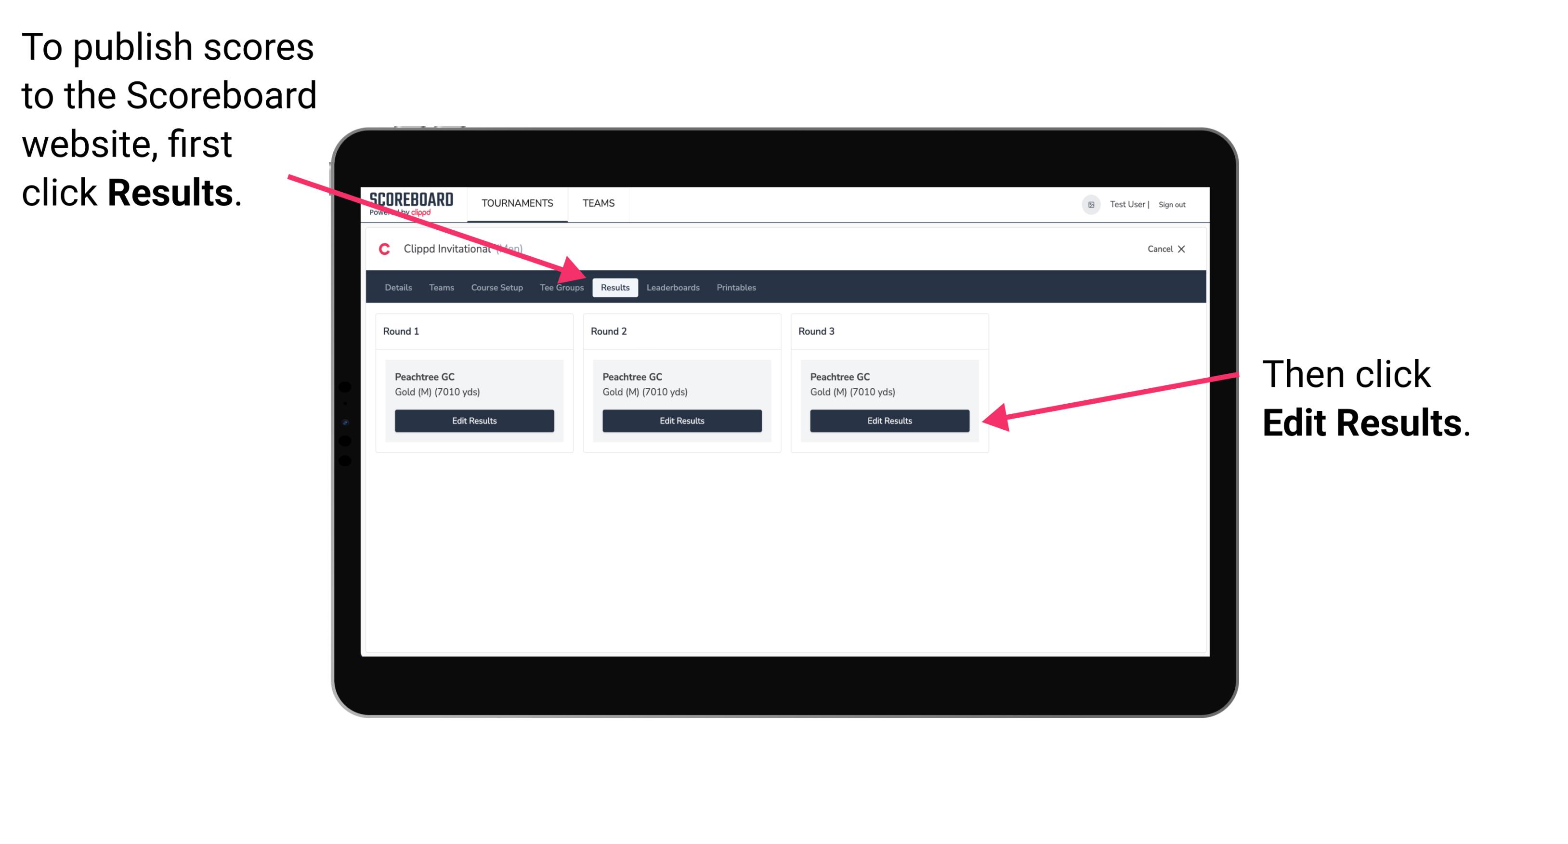Screen dimensions: 1568x844
Task: Open the Printables tab
Action: point(738,287)
